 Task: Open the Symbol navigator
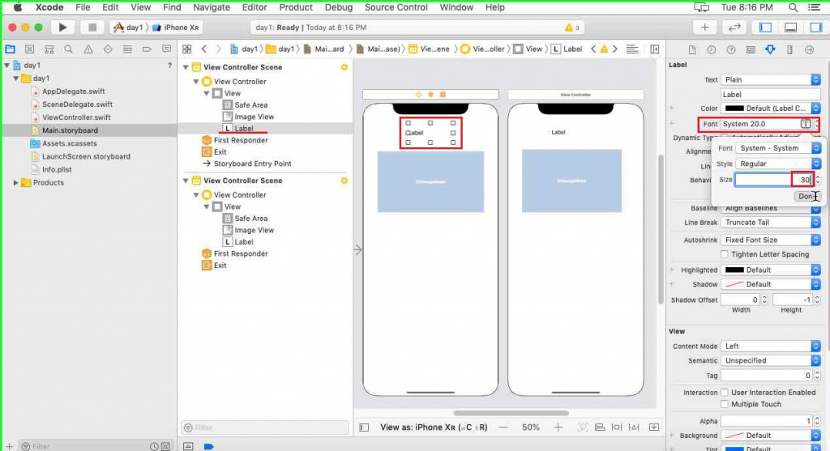pyautogui.click(x=49, y=49)
